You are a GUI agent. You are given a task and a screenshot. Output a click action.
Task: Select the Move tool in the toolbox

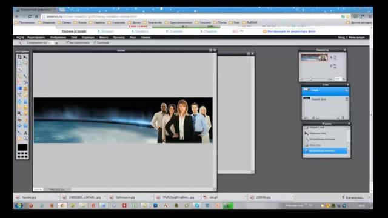[x=25, y=57]
